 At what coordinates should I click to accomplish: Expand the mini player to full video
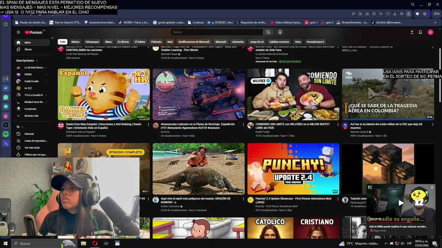[x=370, y=187]
